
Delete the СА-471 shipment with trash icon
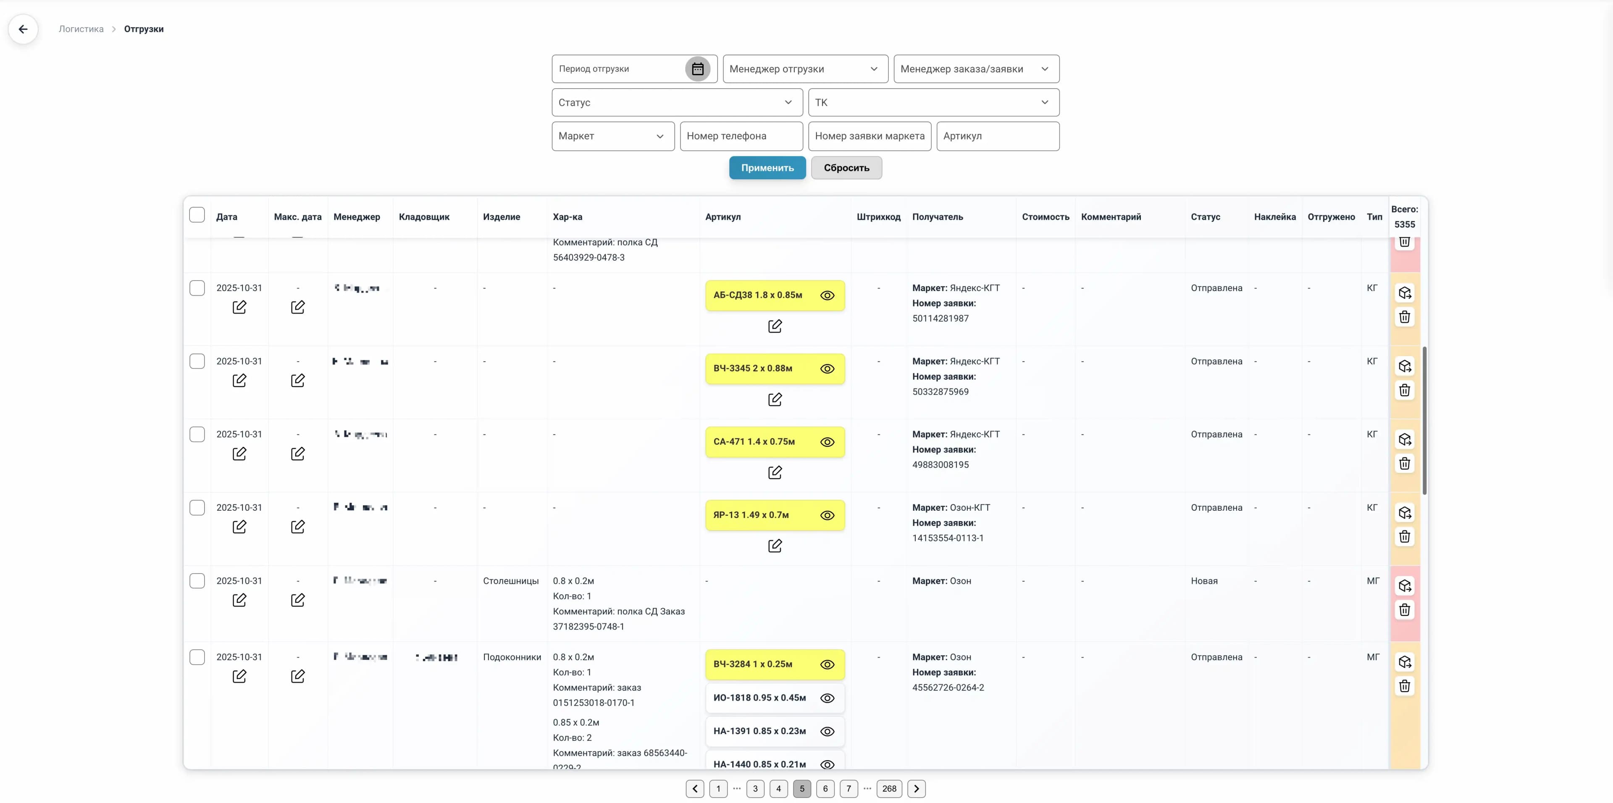point(1405,463)
